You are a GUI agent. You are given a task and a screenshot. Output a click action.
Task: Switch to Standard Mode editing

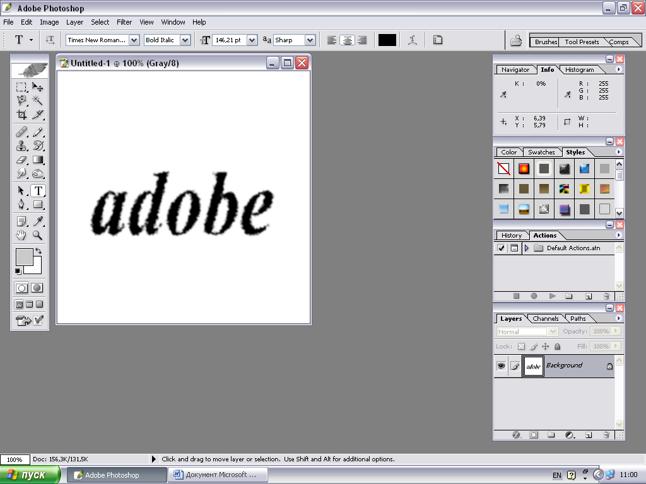pyautogui.click(x=21, y=288)
